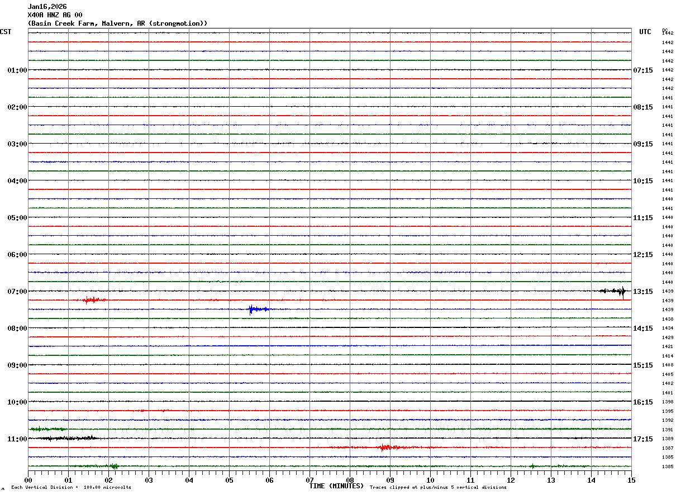Click the red seismic burst near minute 9

pyautogui.click(x=384, y=448)
